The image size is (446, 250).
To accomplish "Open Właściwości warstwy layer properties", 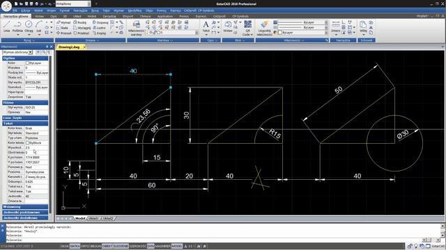I will click(x=137, y=28).
